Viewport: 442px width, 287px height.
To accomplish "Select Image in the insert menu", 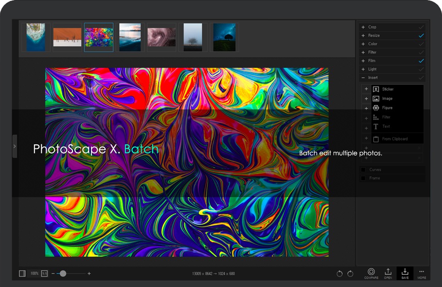I will coord(387,99).
